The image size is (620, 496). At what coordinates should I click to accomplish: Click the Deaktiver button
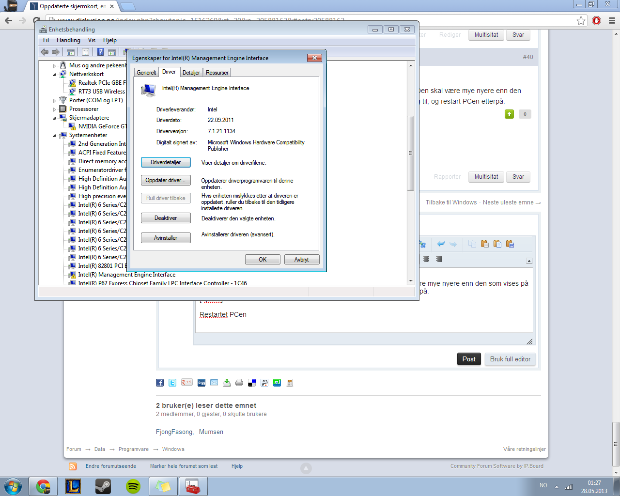pos(166,218)
